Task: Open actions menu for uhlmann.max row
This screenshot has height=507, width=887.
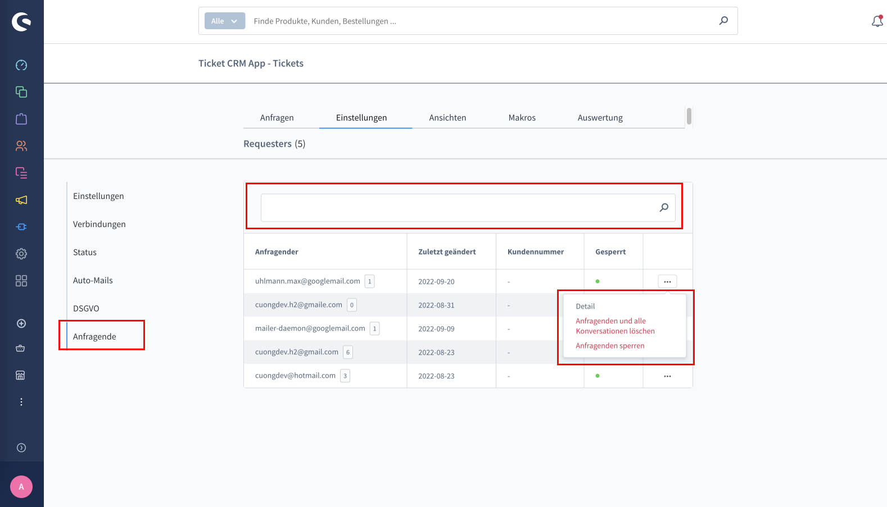Action: (x=667, y=282)
